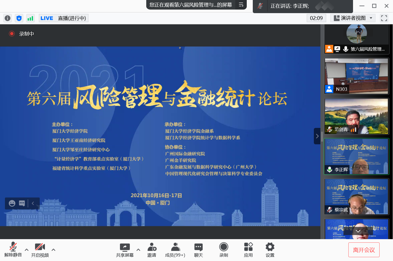Click the 离开会议 leave meeting button

pyautogui.click(x=364, y=250)
